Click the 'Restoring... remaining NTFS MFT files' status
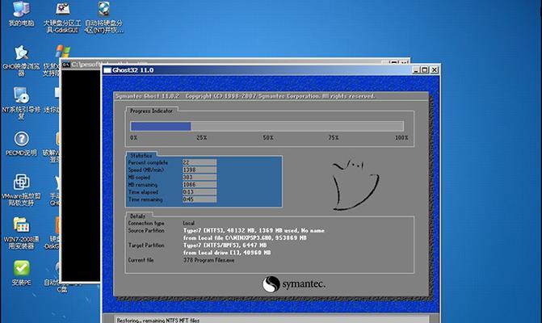 click(x=158, y=321)
